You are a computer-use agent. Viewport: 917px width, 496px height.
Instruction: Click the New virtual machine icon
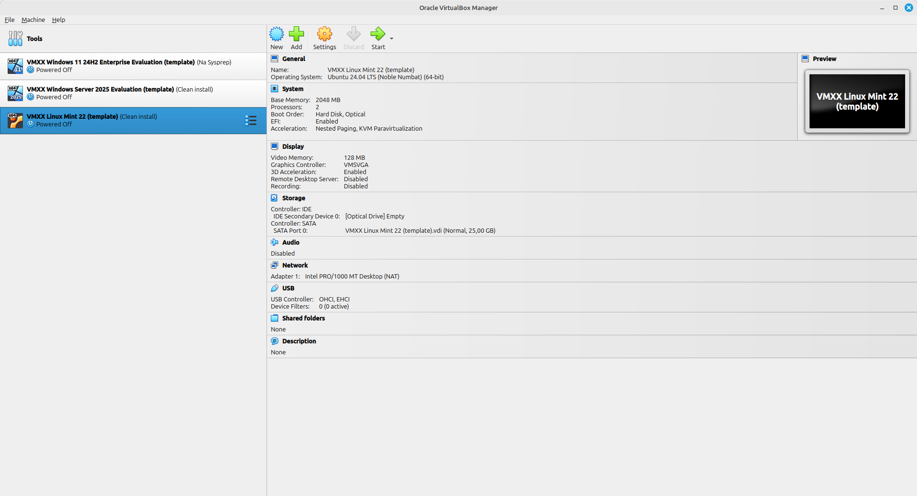pyautogui.click(x=277, y=34)
